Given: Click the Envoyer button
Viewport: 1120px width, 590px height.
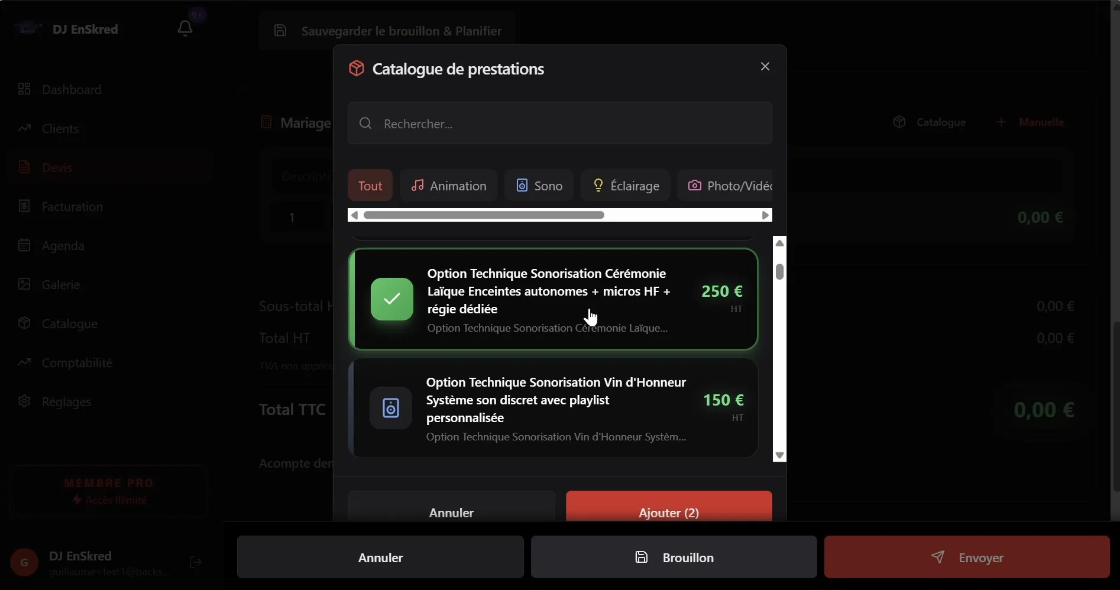Looking at the screenshot, I should (x=967, y=557).
